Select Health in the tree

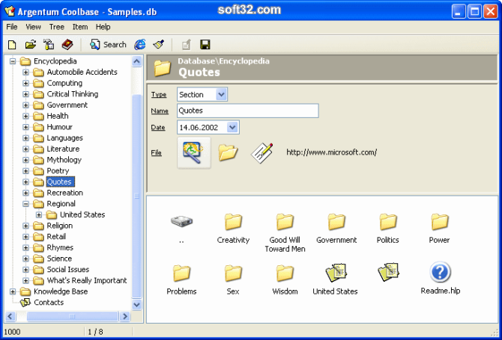tap(58, 116)
